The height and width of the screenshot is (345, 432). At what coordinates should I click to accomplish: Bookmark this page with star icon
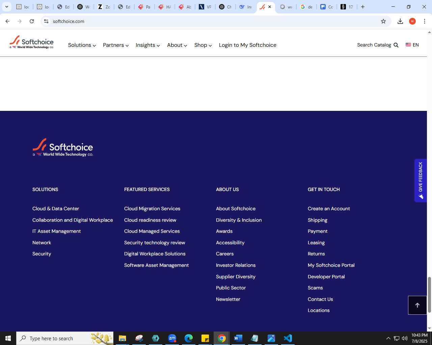pyautogui.click(x=383, y=21)
